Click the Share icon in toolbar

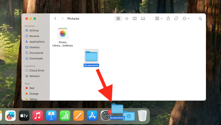coord(168,19)
